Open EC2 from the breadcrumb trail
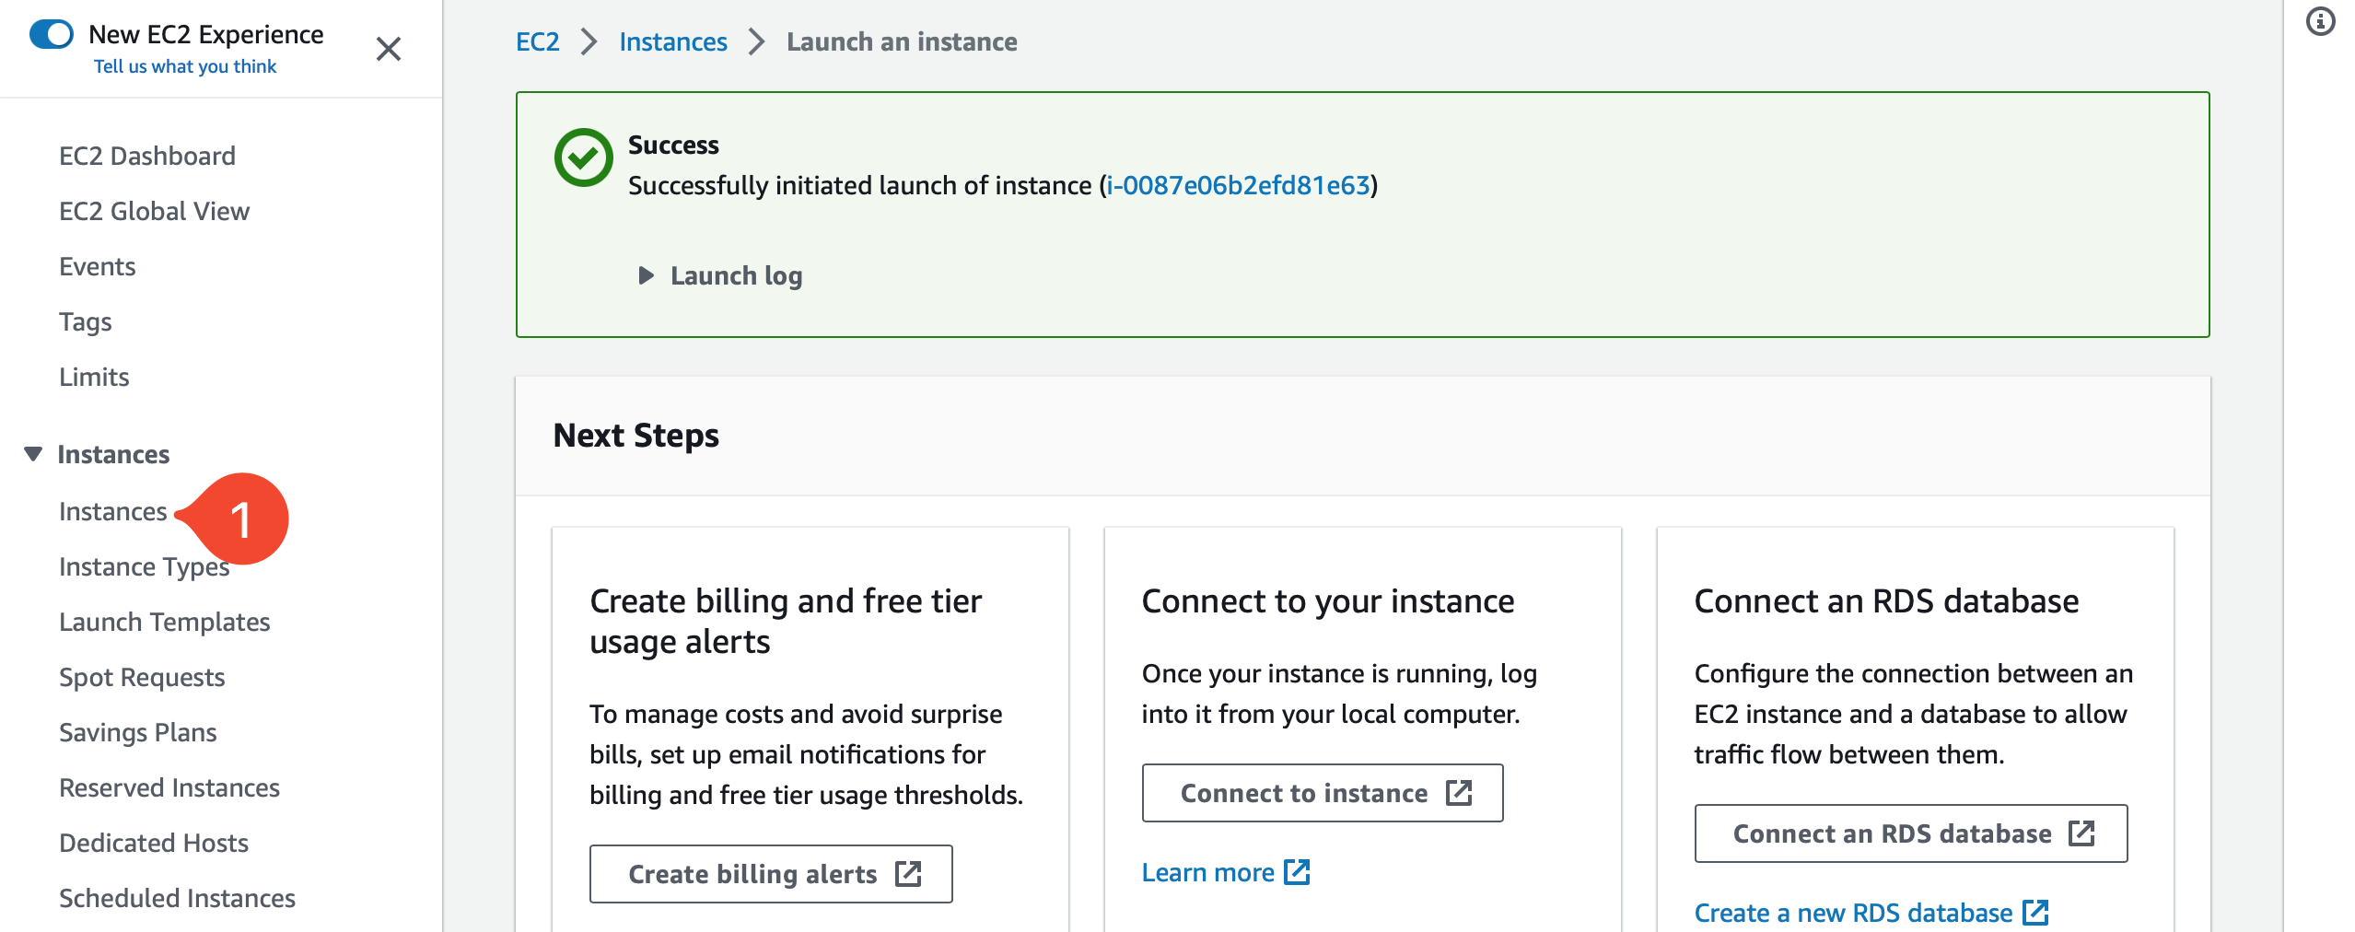The width and height of the screenshot is (2355, 932). point(538,41)
